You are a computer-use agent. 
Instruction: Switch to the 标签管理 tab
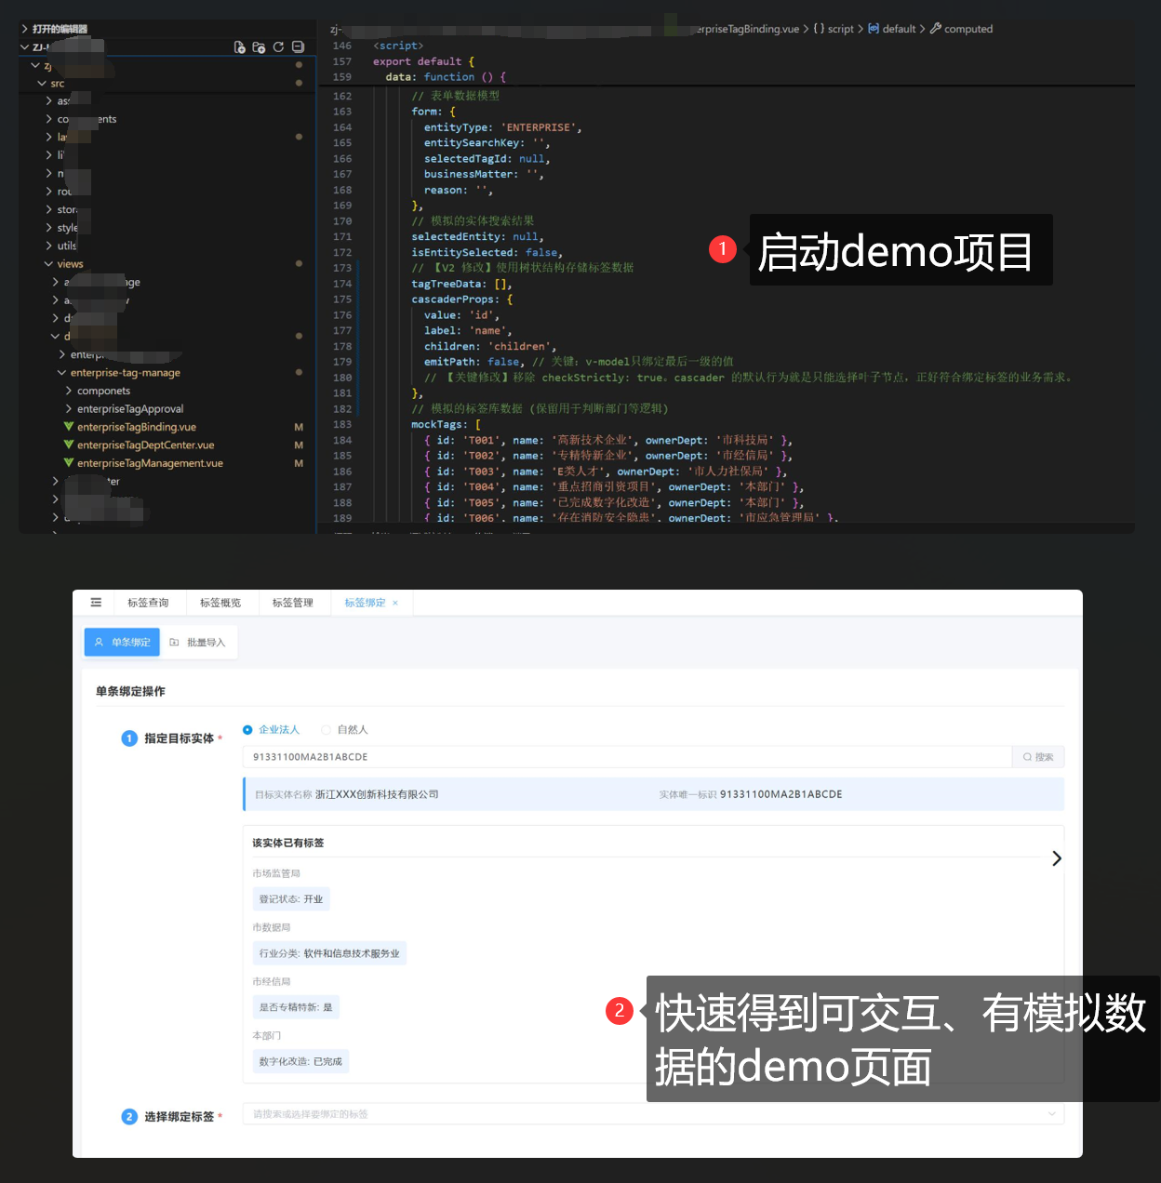coord(292,603)
